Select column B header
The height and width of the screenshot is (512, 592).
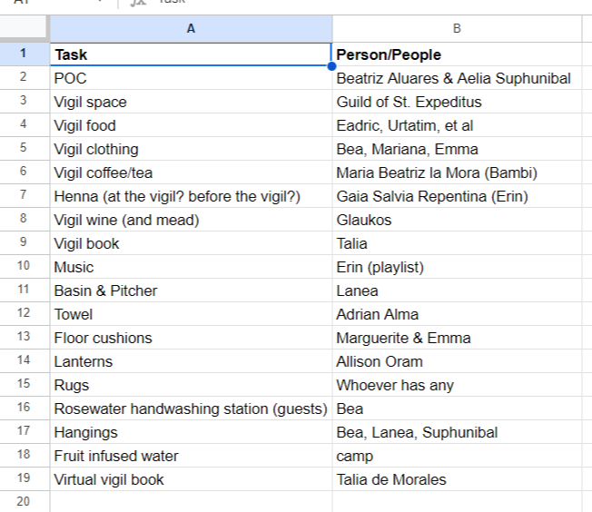tap(457, 29)
